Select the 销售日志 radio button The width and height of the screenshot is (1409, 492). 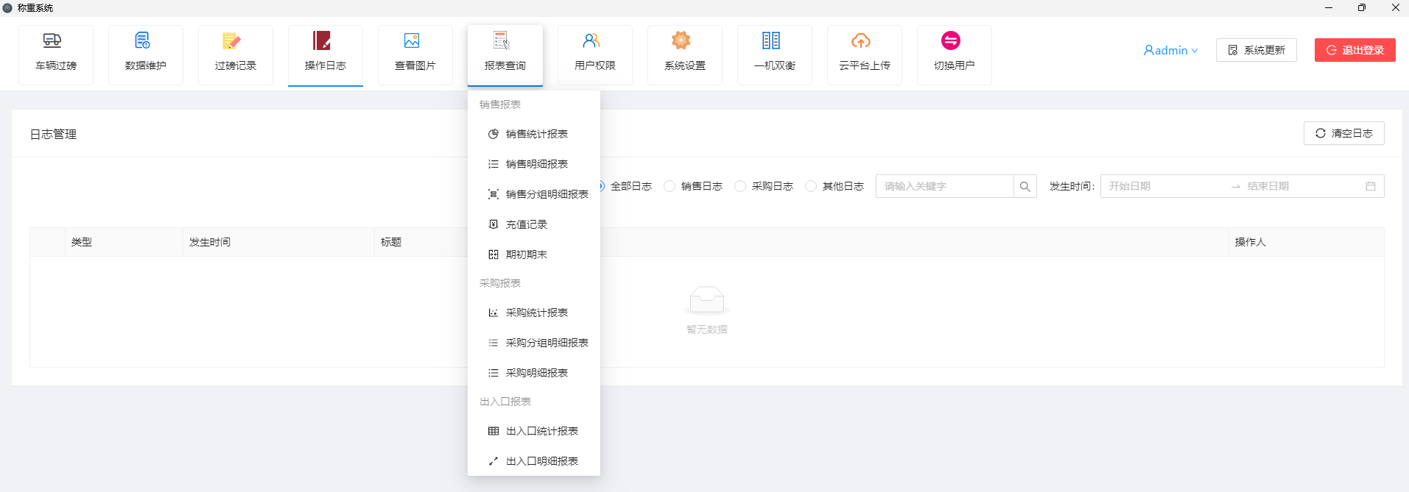670,186
